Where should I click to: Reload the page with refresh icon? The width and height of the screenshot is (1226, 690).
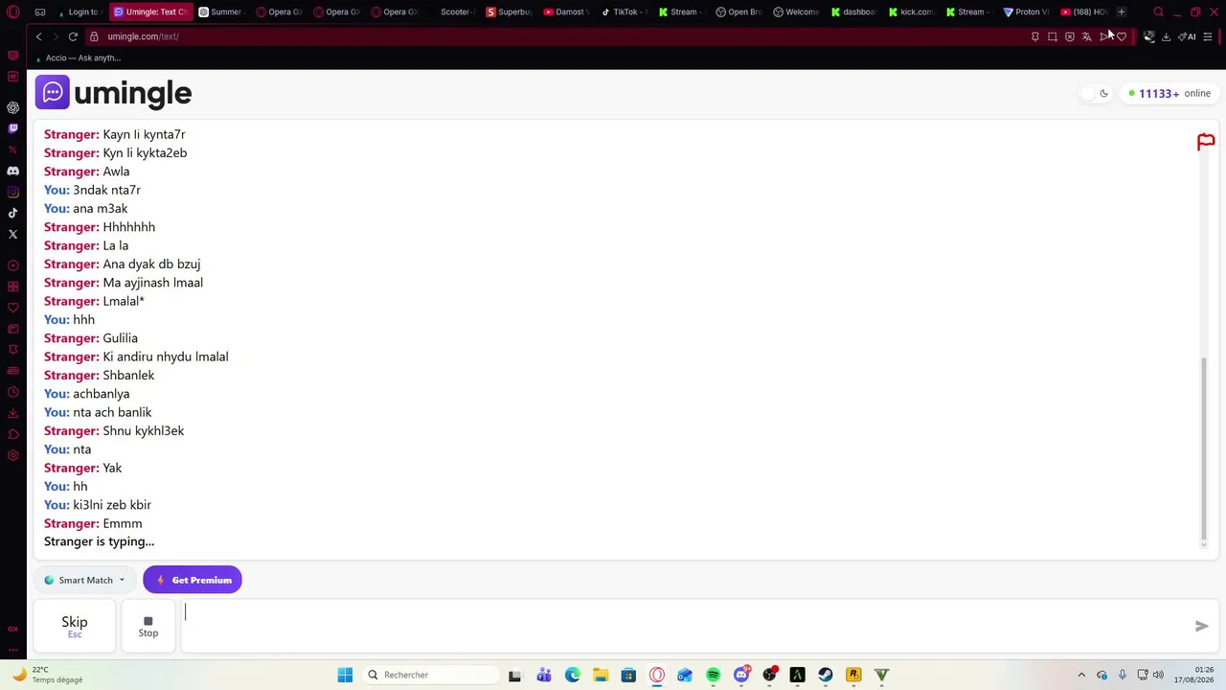tap(73, 36)
